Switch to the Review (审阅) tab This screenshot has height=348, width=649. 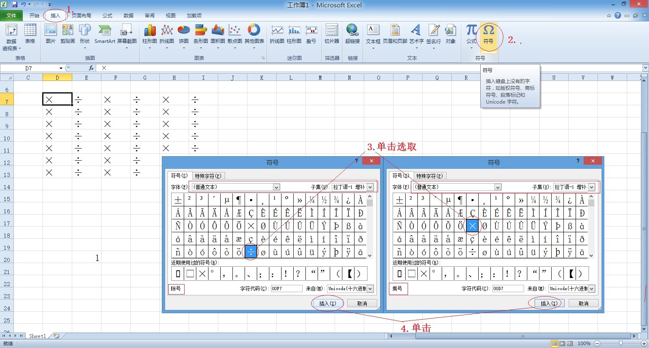point(150,15)
